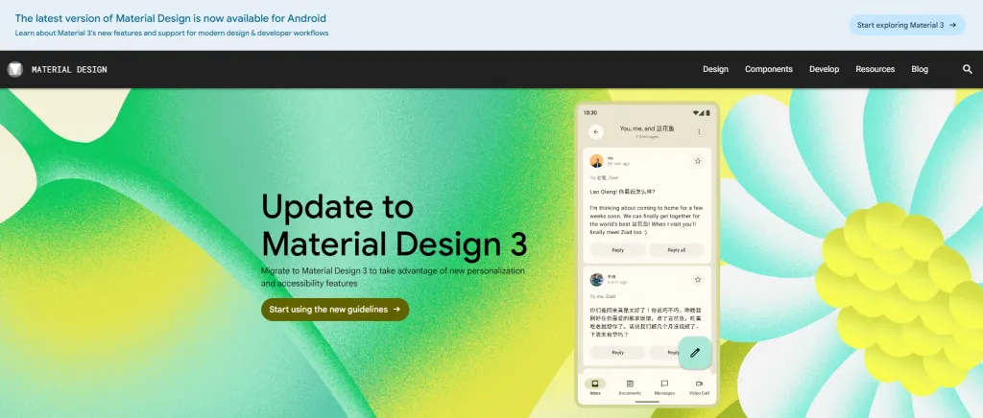This screenshot has width=983, height=418.
Task: Click second sender's avatar photo
Action: pos(596,279)
